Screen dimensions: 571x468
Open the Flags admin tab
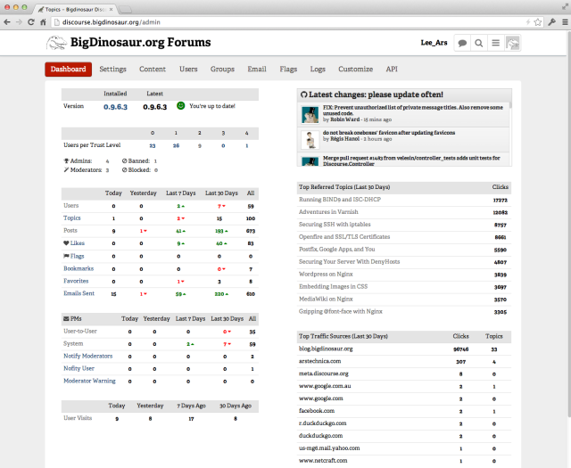tap(288, 70)
